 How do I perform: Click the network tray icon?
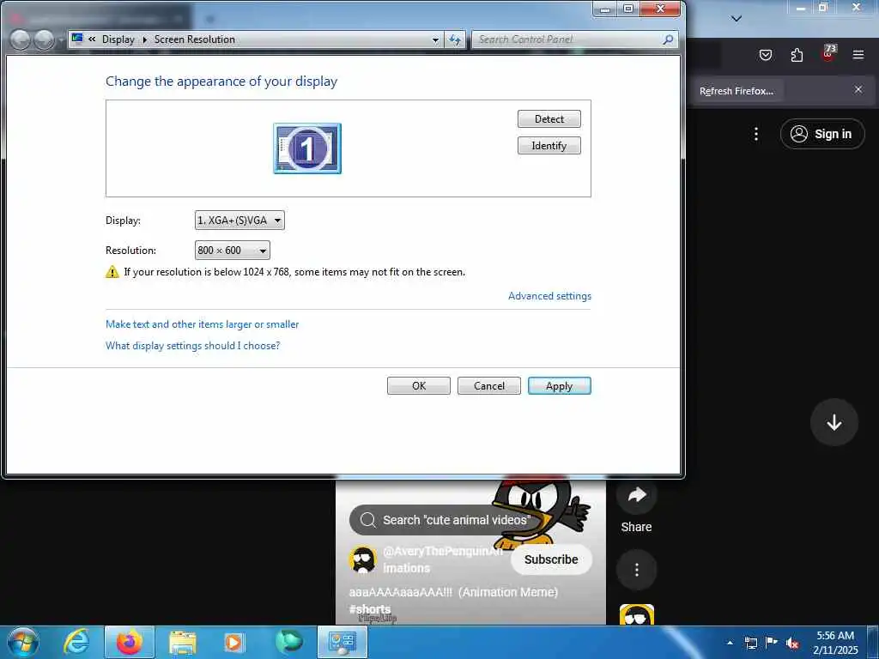(x=750, y=643)
